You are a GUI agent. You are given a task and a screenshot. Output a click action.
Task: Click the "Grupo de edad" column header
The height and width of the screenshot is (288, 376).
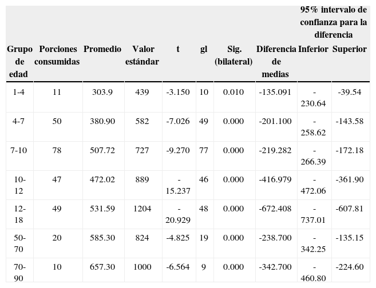(18, 62)
